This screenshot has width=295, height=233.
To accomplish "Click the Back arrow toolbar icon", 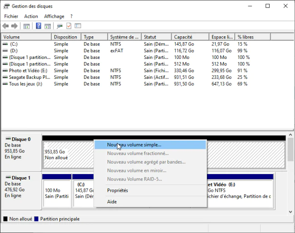I will coord(5,26).
